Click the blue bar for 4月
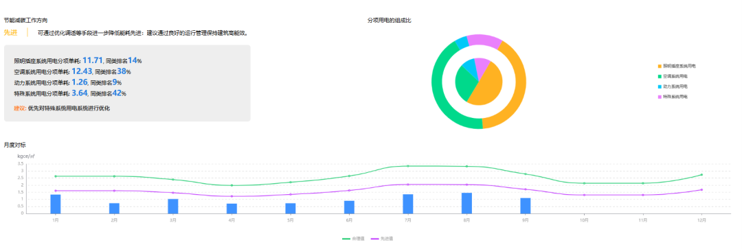This screenshot has width=742, height=249. pos(232,209)
